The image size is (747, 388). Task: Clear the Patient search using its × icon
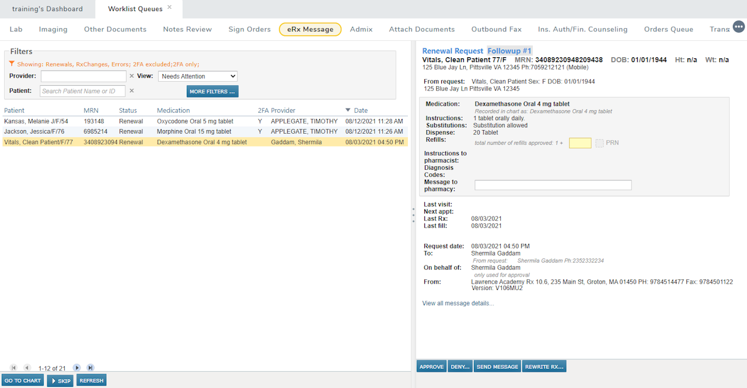tap(131, 91)
